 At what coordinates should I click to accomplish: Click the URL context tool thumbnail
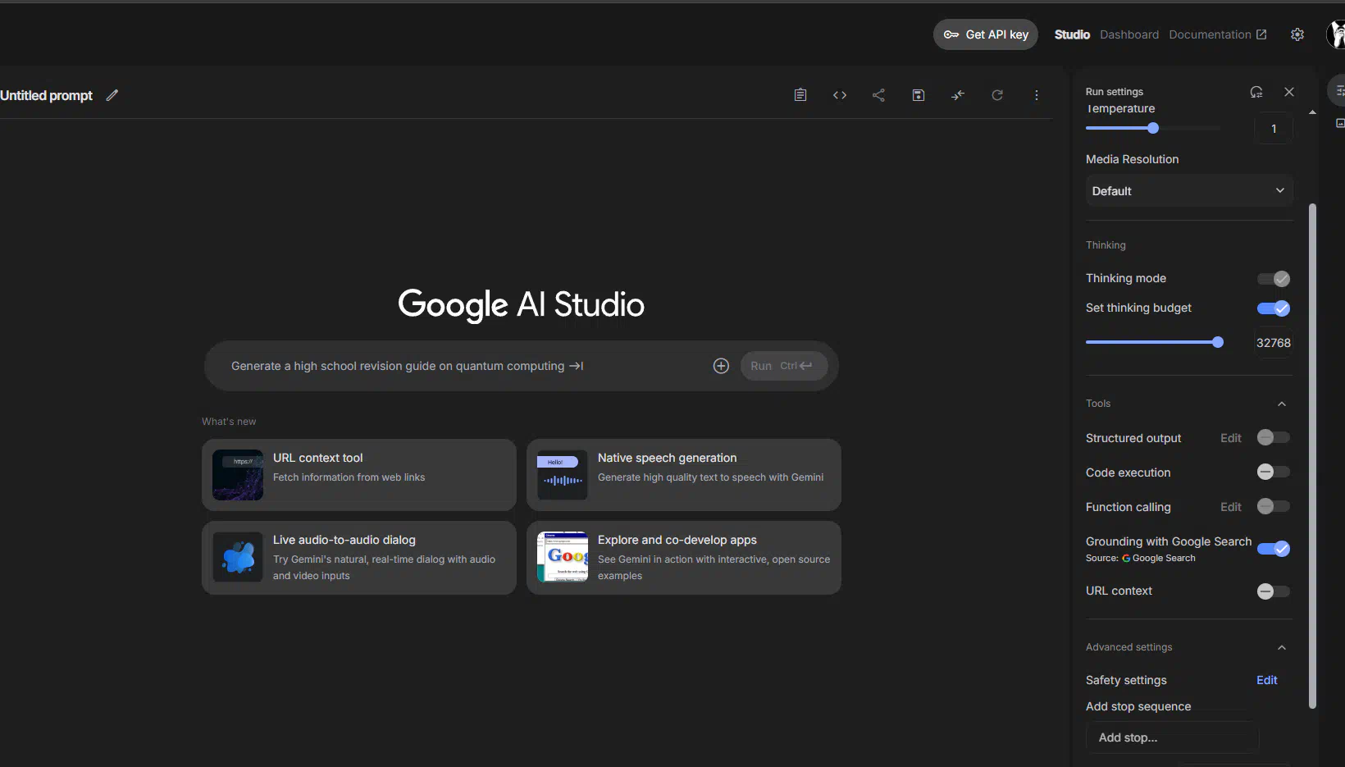(238, 475)
